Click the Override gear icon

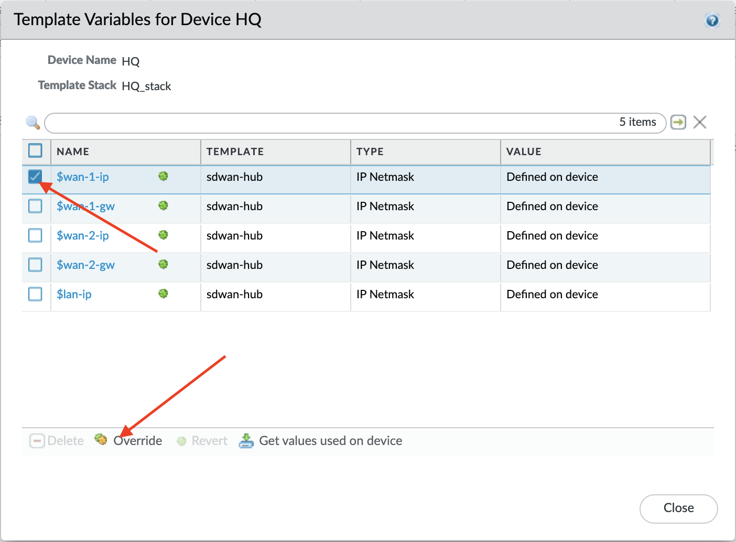101,440
